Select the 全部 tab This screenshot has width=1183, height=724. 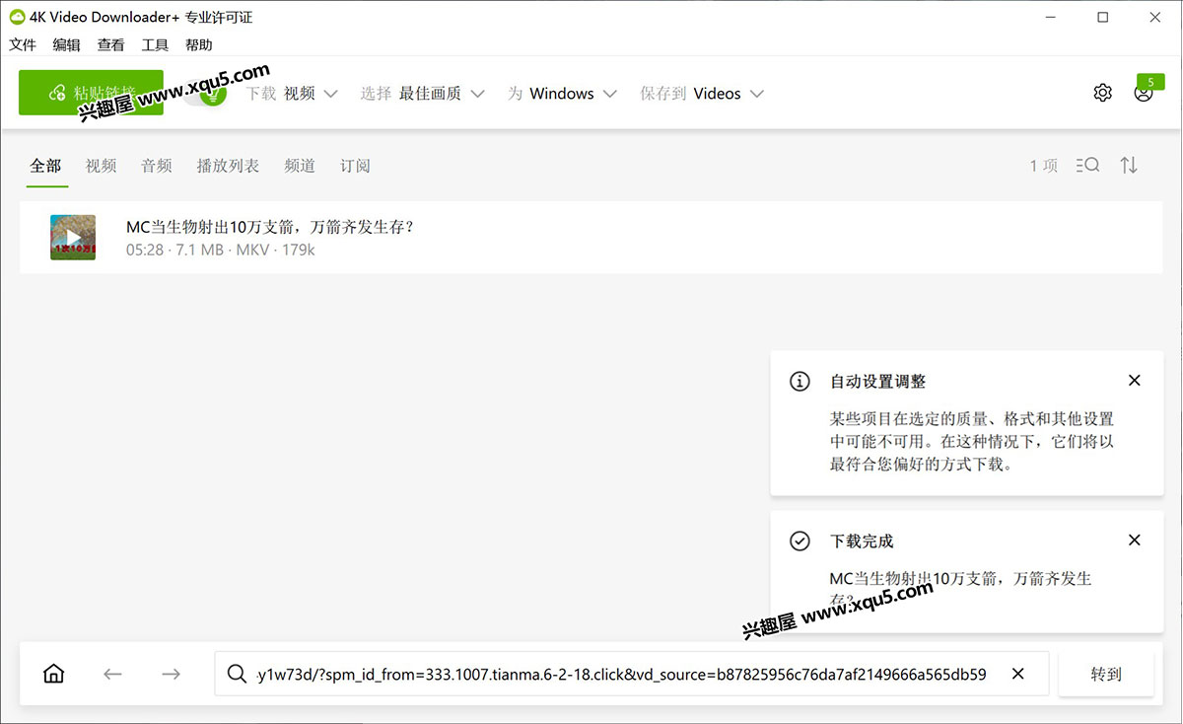pos(46,166)
